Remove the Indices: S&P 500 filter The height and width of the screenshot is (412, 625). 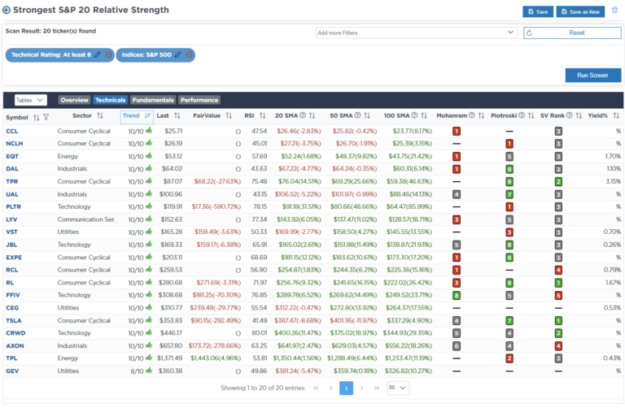[x=189, y=54]
